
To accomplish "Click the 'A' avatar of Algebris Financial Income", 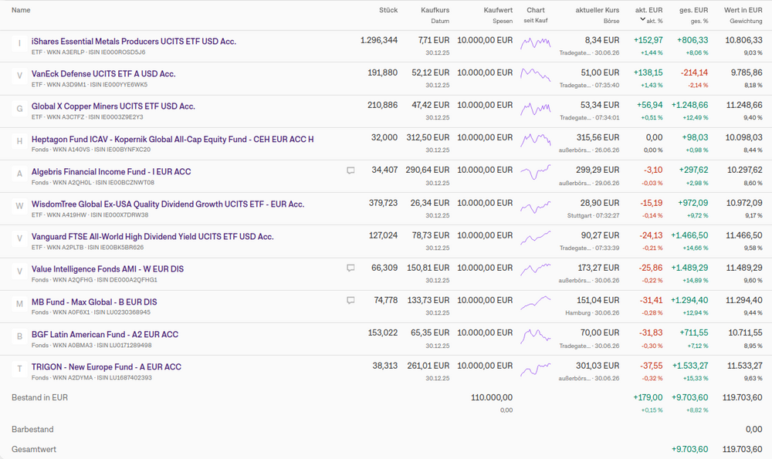I will tap(20, 174).
